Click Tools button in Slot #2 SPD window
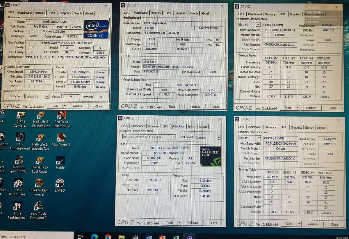 (288, 108)
